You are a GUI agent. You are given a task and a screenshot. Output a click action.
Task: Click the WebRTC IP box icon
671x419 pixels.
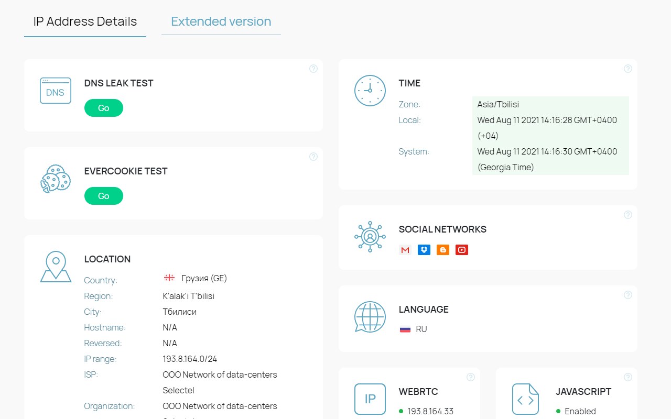tap(370, 399)
